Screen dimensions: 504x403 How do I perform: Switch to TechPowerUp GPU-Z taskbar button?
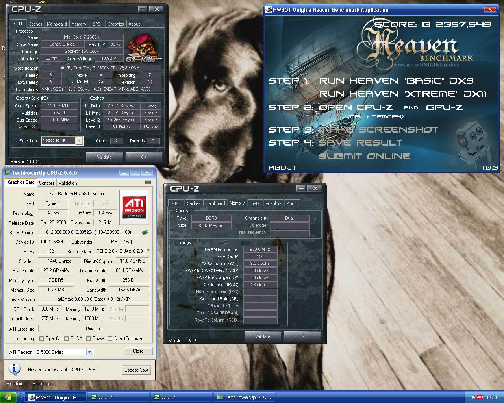pos(244,397)
